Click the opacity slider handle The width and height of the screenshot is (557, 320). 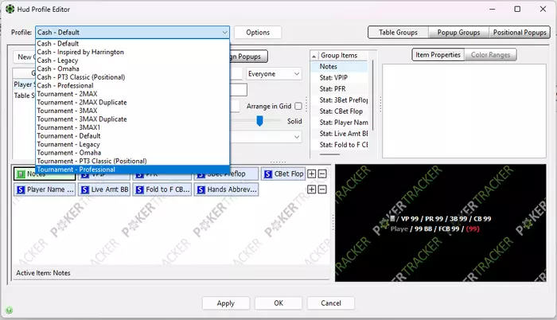coord(259,121)
